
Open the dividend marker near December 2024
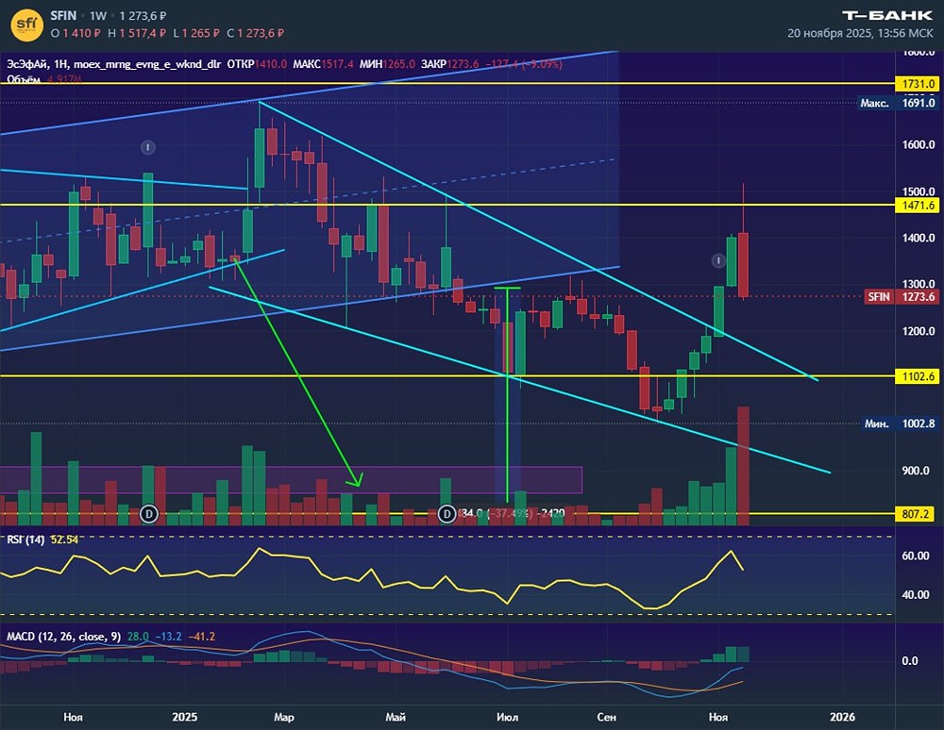point(149,514)
